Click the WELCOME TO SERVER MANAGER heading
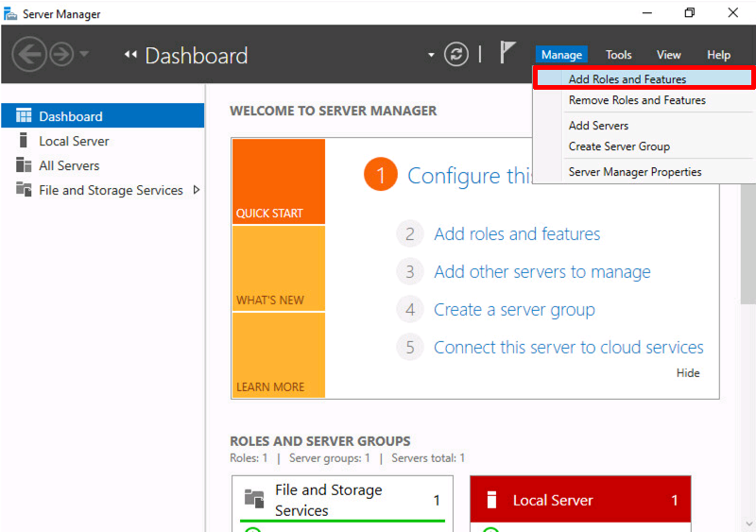 coord(334,111)
